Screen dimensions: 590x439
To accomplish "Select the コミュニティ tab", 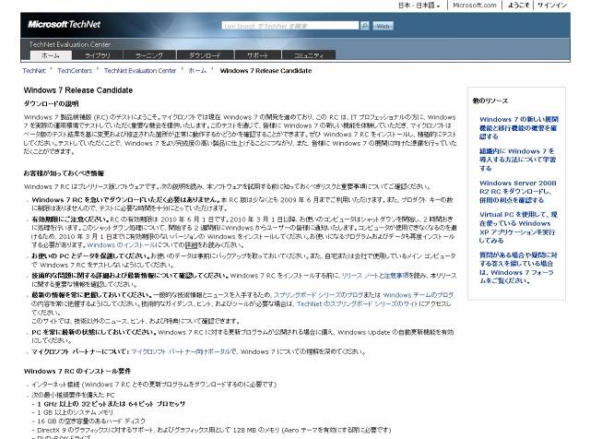I will click(x=309, y=55).
